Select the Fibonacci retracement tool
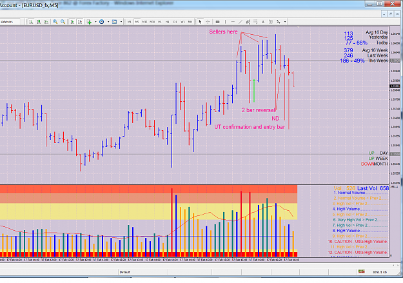The image size is (403, 283). click(x=255, y=22)
